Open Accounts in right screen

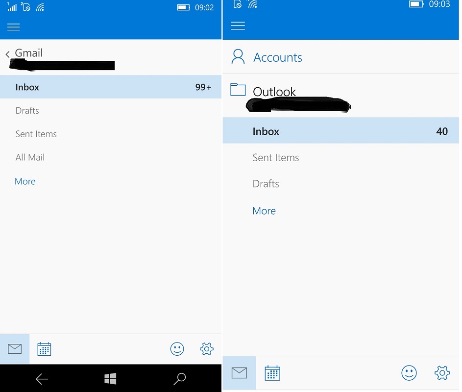278,57
